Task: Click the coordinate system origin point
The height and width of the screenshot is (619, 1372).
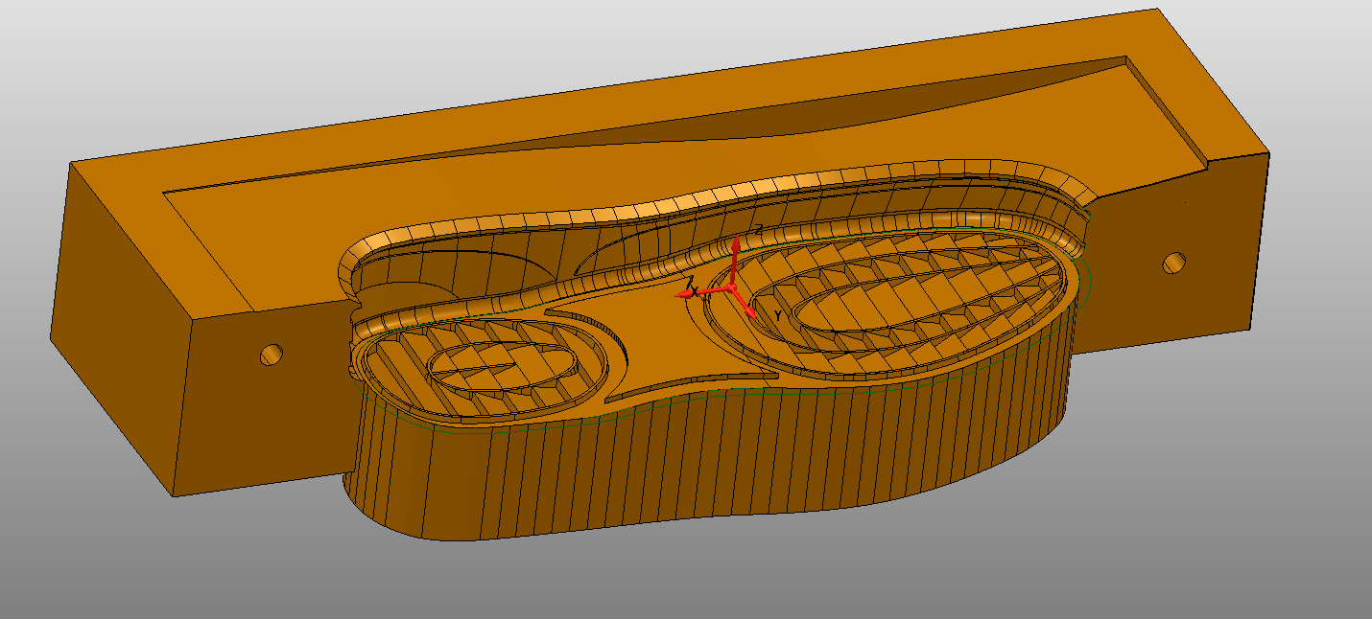Action: [731, 287]
